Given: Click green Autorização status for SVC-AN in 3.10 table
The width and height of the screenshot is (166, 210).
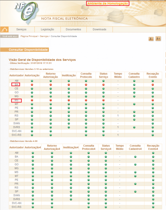Looking at the screenshot, I should click(32, 131).
